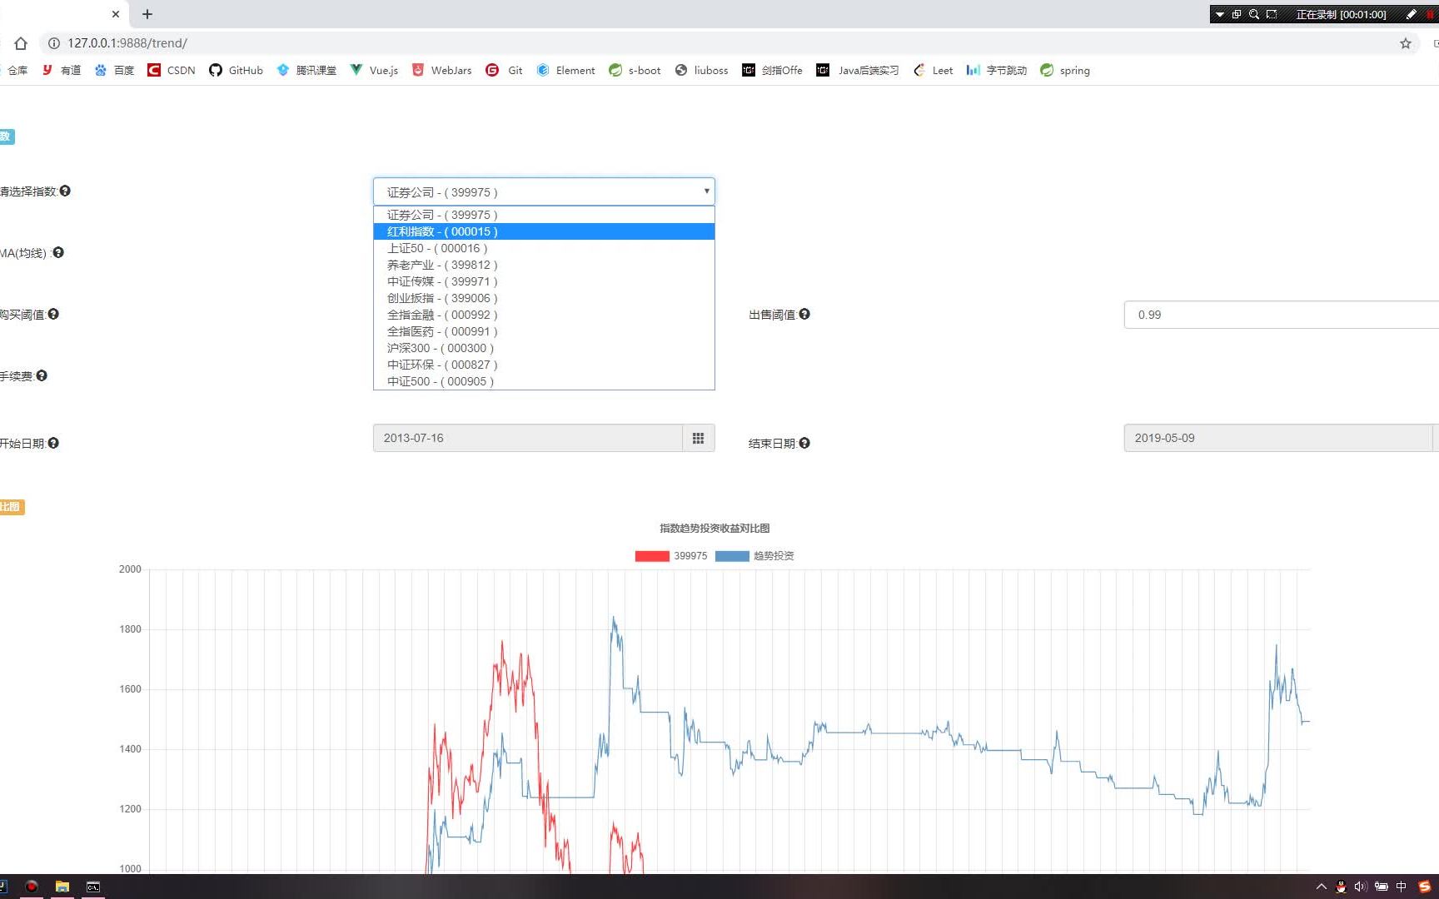This screenshot has height=899, width=1439.
Task: Open the CSDN bookmark
Action: click(x=172, y=71)
